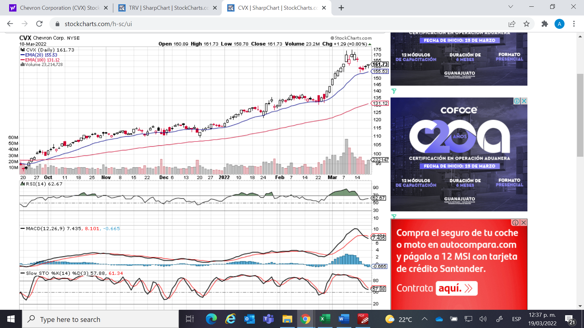Click the share page icon
This screenshot has height=328, width=584.
tap(512, 24)
